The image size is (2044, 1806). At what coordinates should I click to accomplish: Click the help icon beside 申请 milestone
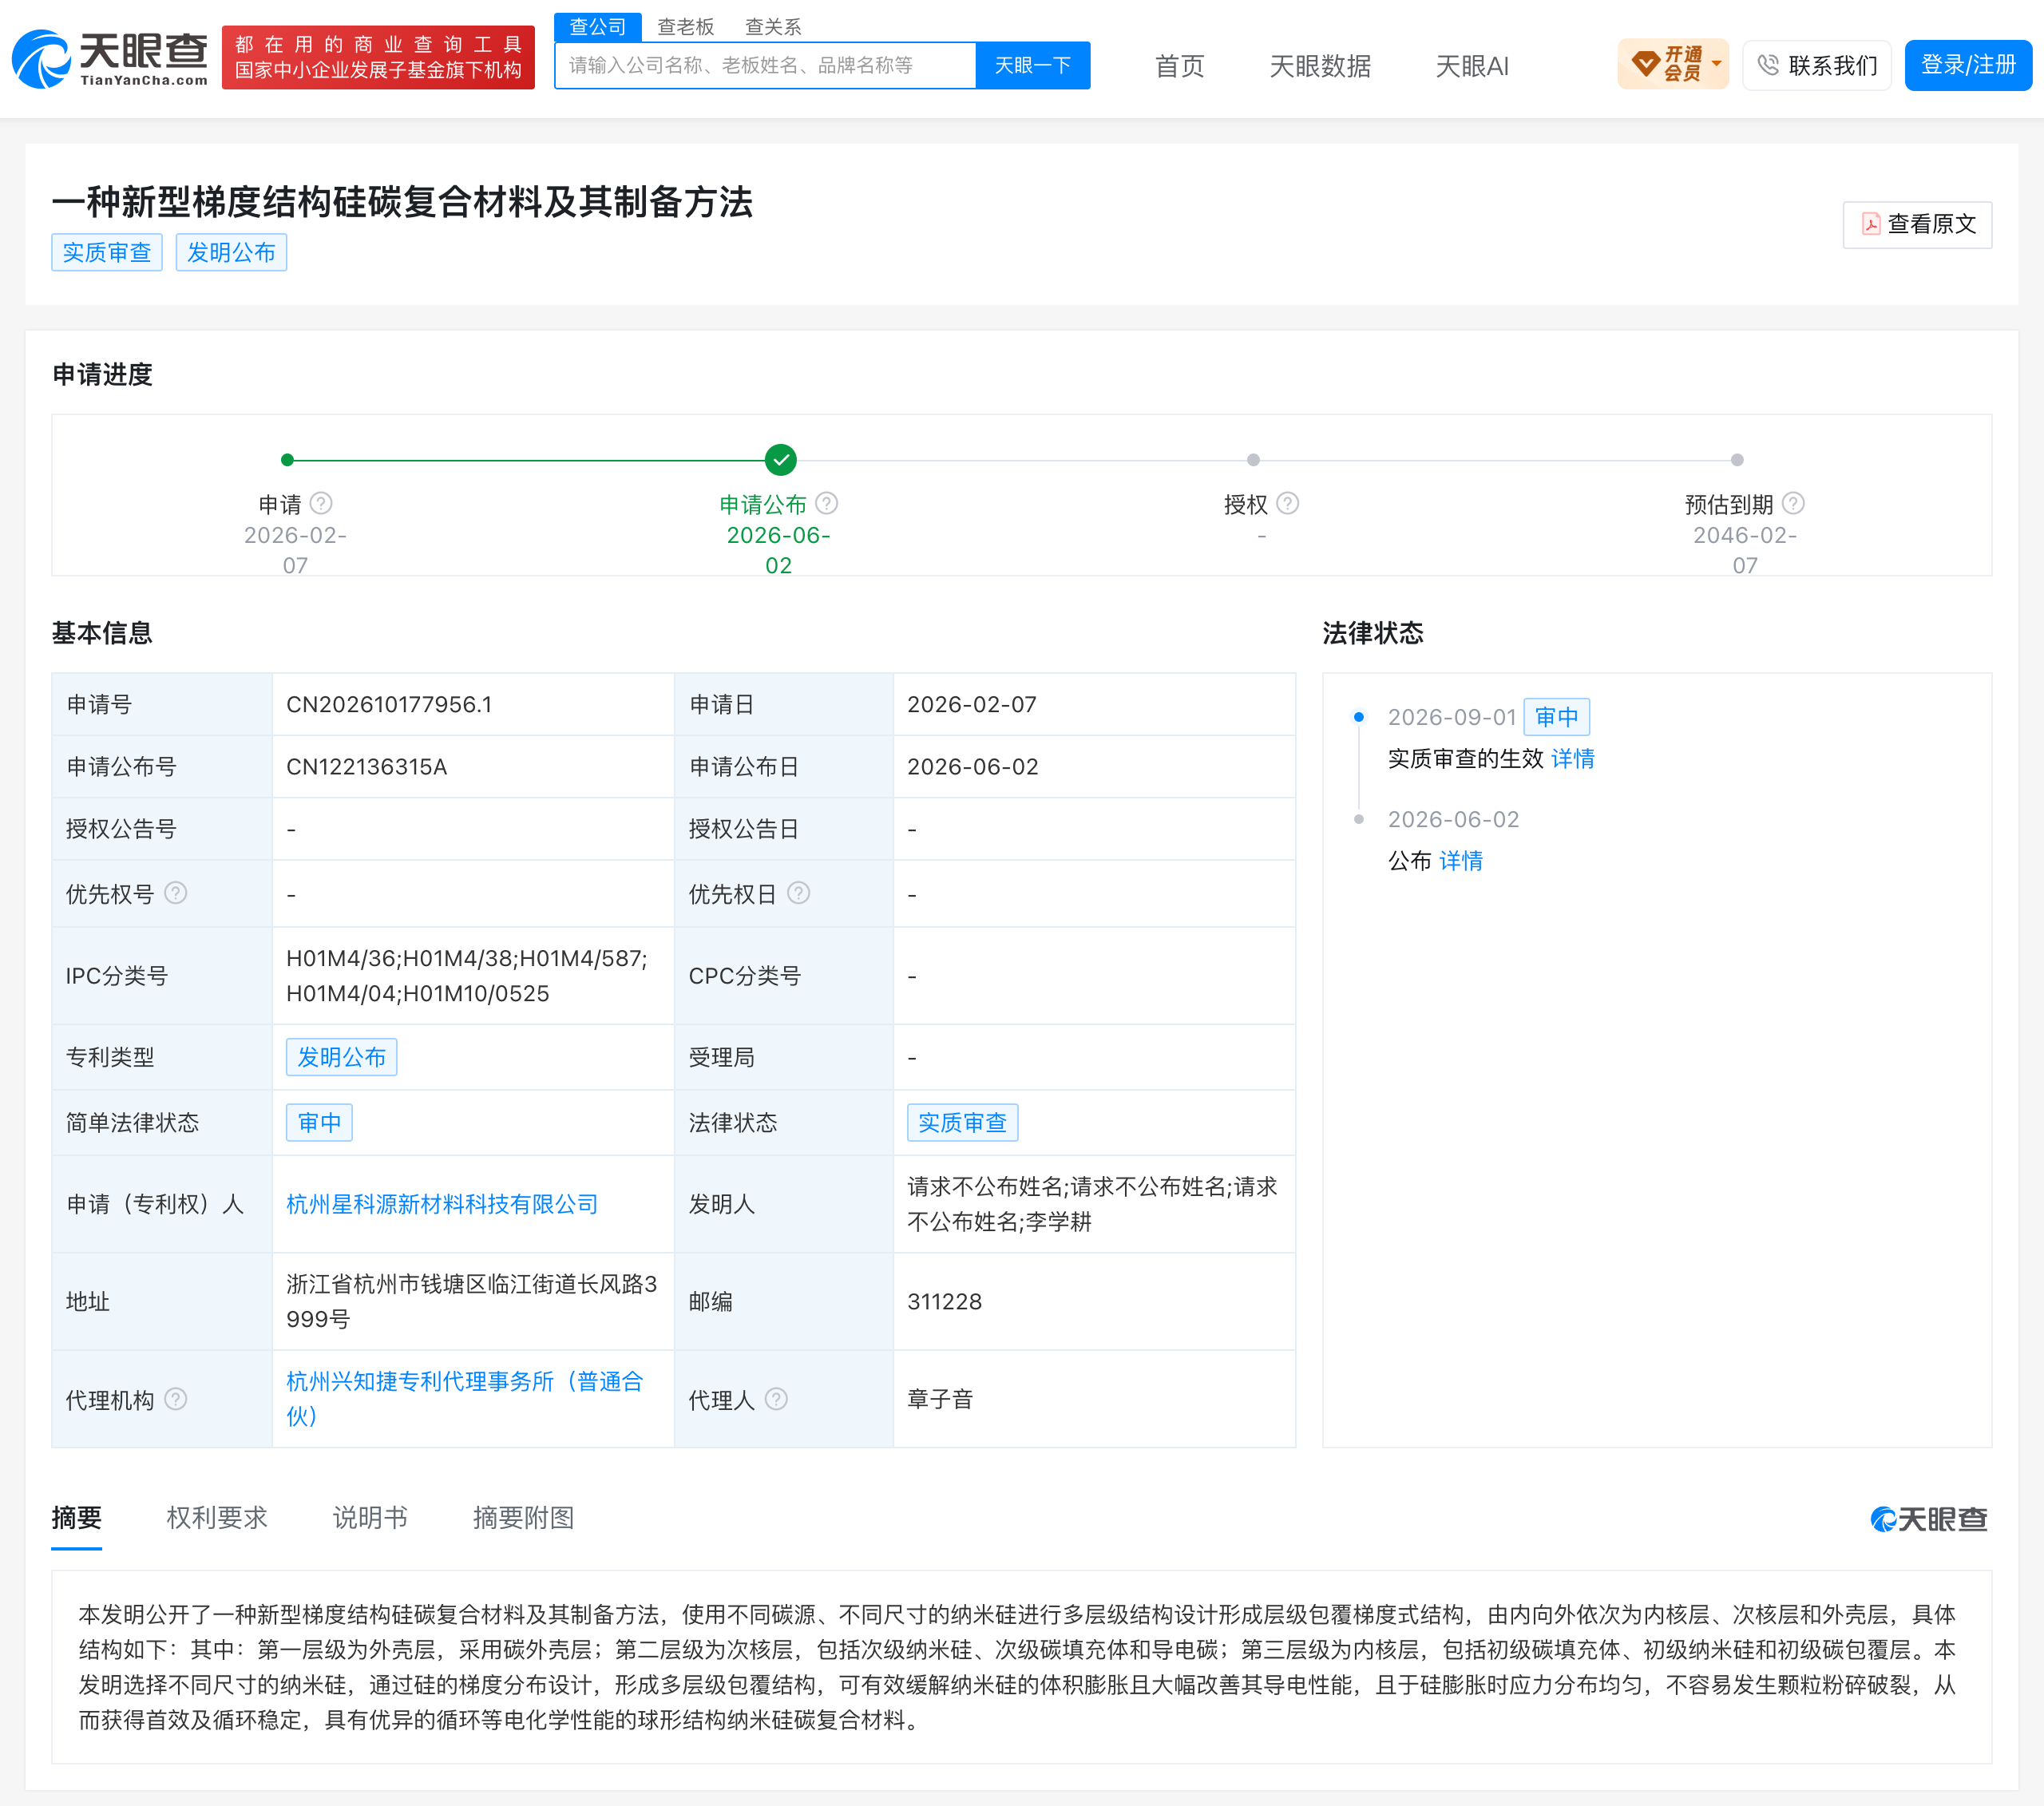click(321, 503)
